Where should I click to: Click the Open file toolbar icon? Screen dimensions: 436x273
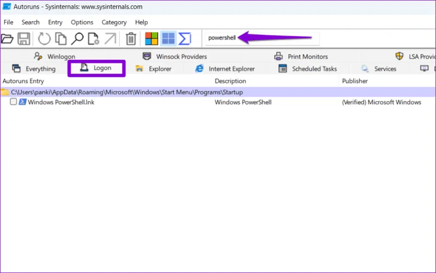[x=7, y=39]
